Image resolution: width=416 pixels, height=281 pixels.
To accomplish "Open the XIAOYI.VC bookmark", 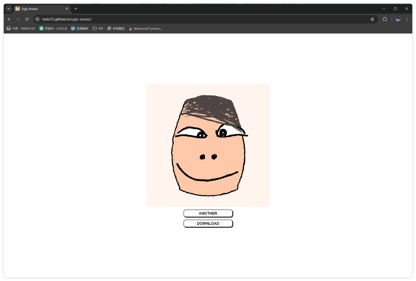I will click(x=21, y=28).
